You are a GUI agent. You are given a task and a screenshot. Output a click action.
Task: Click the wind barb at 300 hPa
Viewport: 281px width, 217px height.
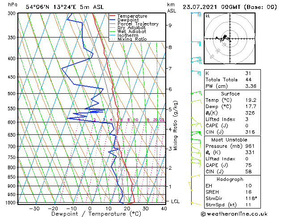[196, 14]
